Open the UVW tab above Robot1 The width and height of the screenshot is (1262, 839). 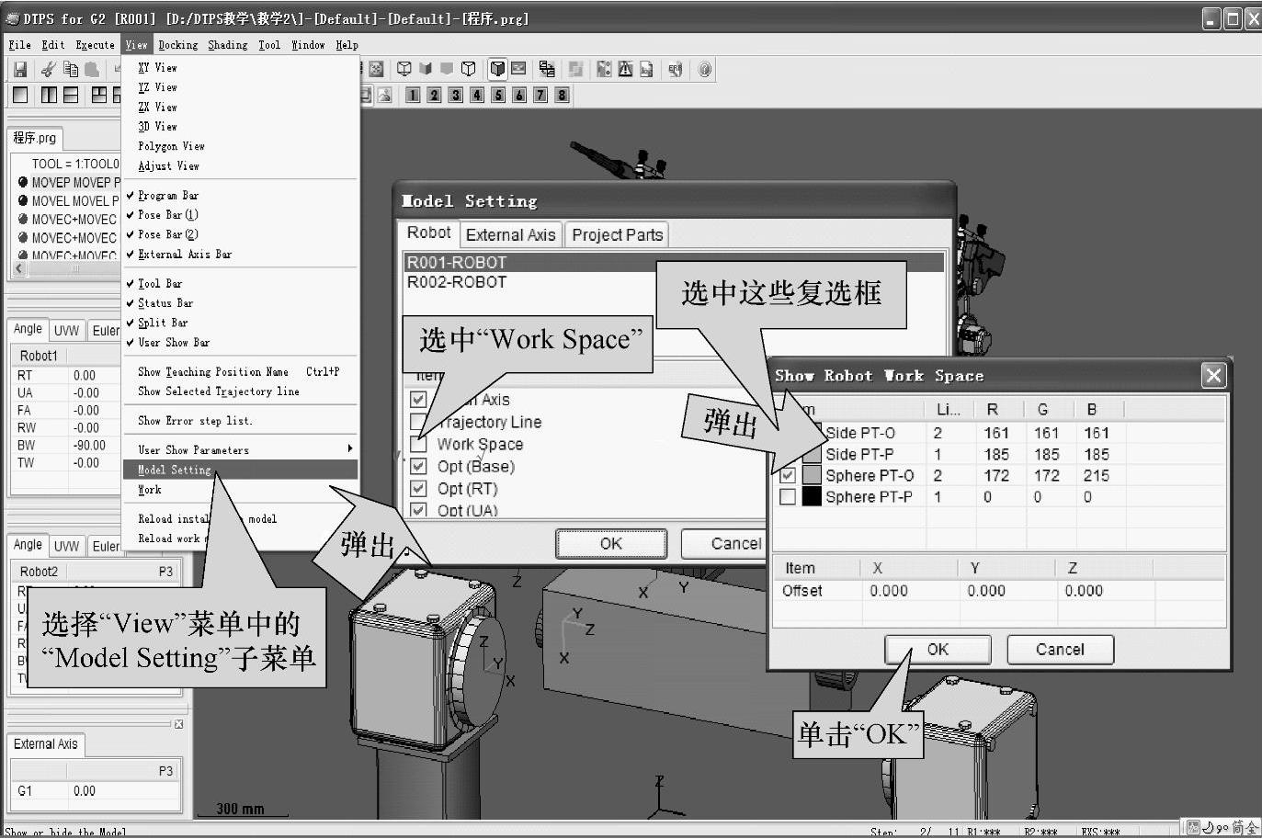tap(66, 330)
